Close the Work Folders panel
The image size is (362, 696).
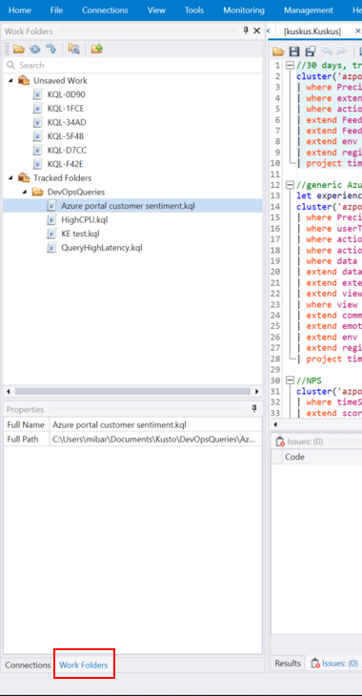256,31
